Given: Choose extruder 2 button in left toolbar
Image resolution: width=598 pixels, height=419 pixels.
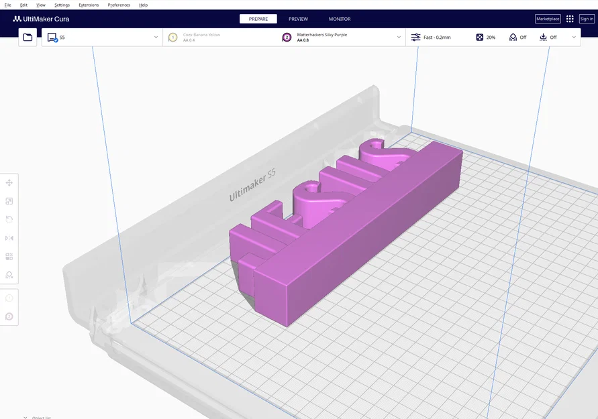Looking at the screenshot, I should [x=9, y=316].
